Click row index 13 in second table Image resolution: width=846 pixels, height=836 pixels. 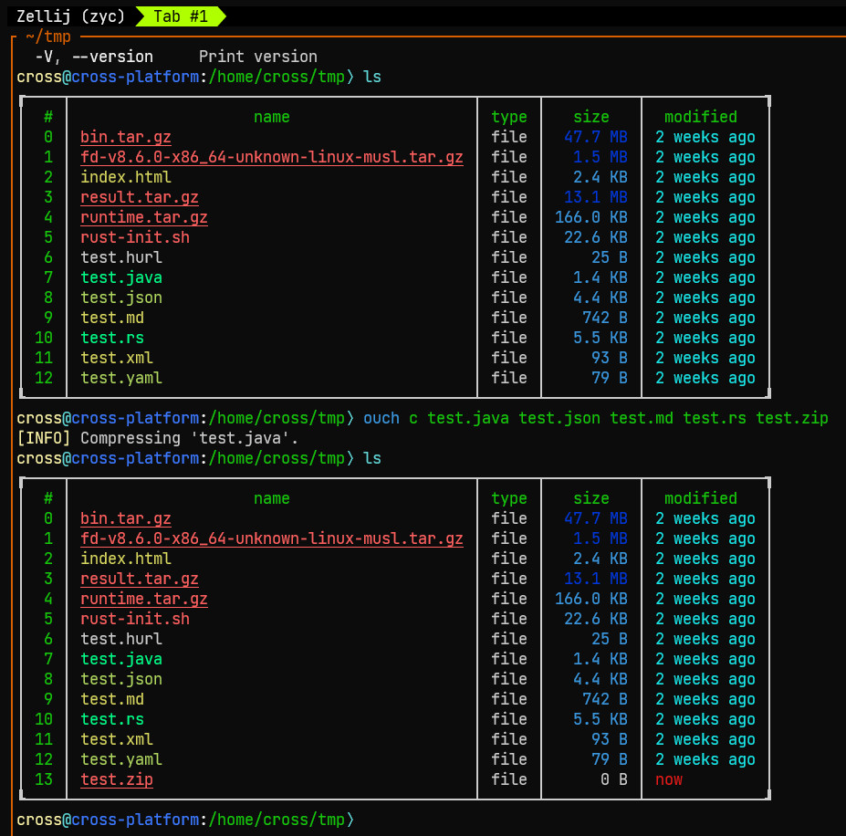click(x=44, y=779)
